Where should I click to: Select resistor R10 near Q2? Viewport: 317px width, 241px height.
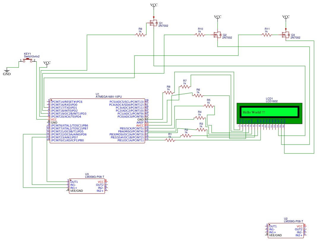(x=199, y=35)
